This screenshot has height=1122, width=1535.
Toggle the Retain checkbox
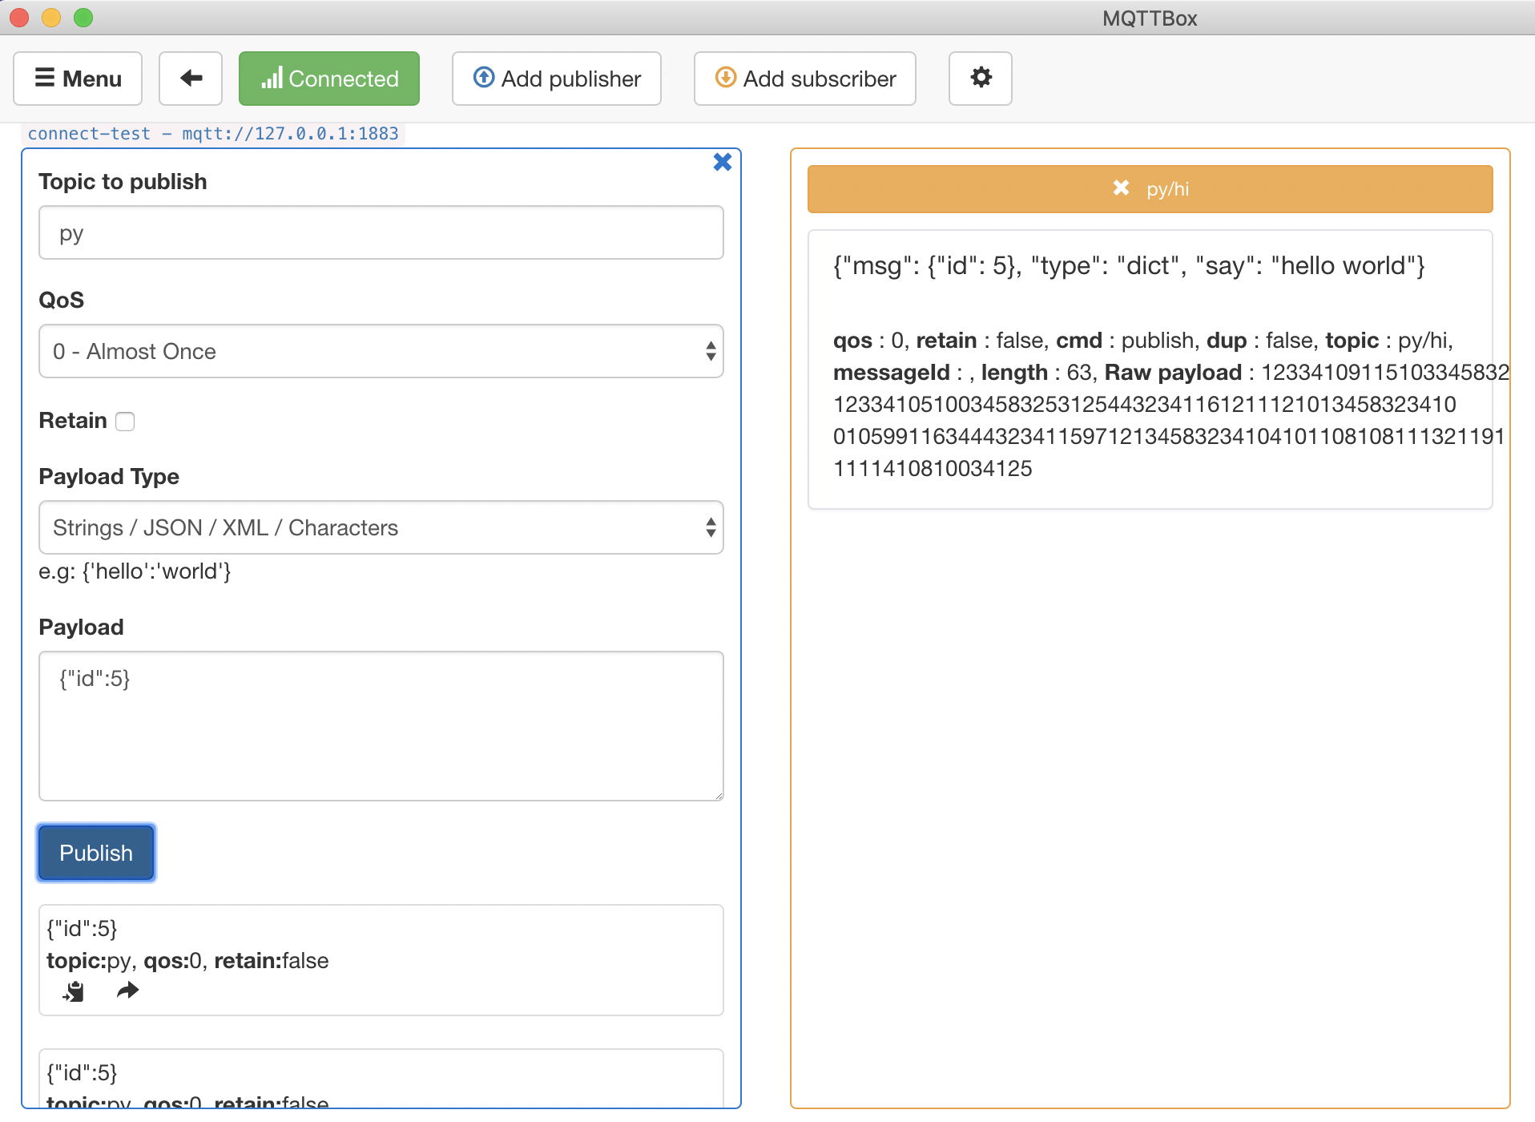tap(125, 422)
